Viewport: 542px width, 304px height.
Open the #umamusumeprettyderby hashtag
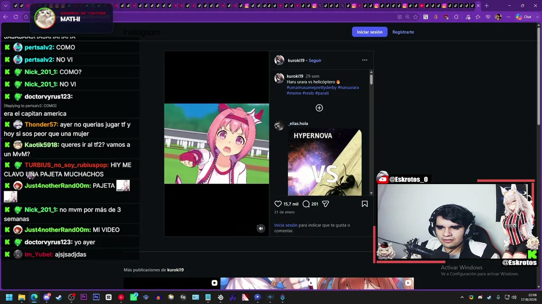coord(312,87)
